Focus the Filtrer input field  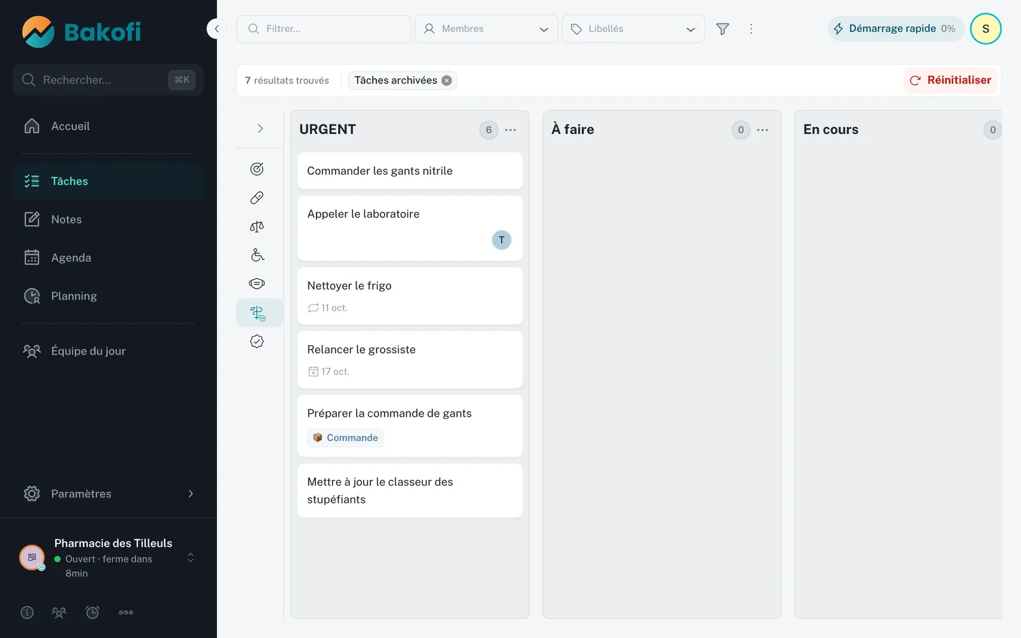point(324,29)
